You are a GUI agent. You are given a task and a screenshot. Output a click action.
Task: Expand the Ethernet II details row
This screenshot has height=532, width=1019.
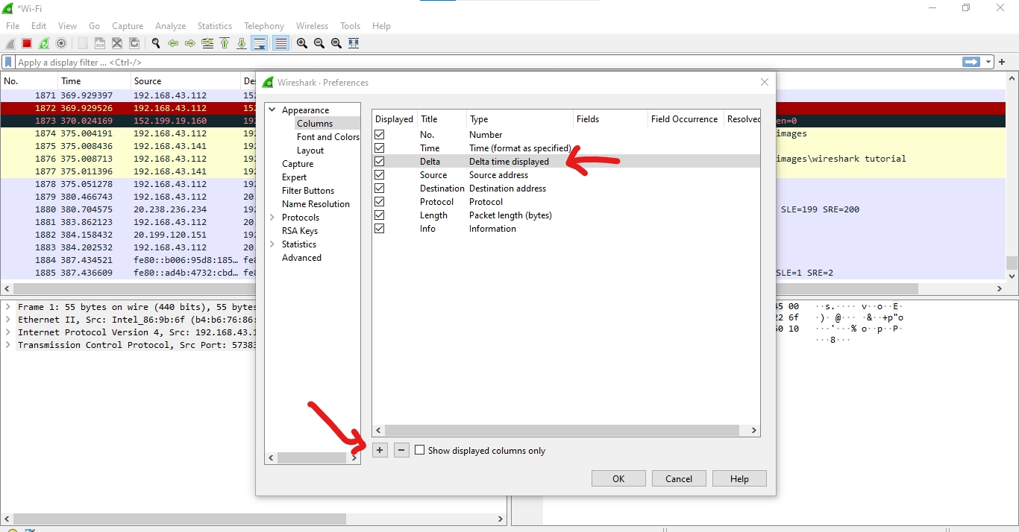pyautogui.click(x=8, y=320)
